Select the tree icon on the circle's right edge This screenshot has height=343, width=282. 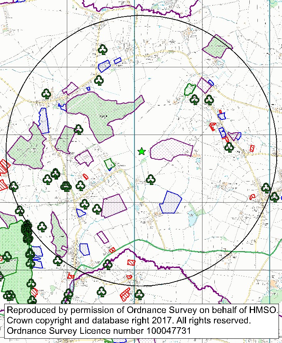point(266,188)
